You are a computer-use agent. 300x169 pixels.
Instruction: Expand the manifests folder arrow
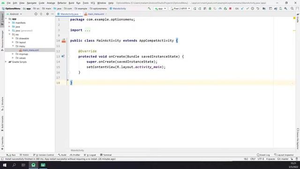pos(9,23)
